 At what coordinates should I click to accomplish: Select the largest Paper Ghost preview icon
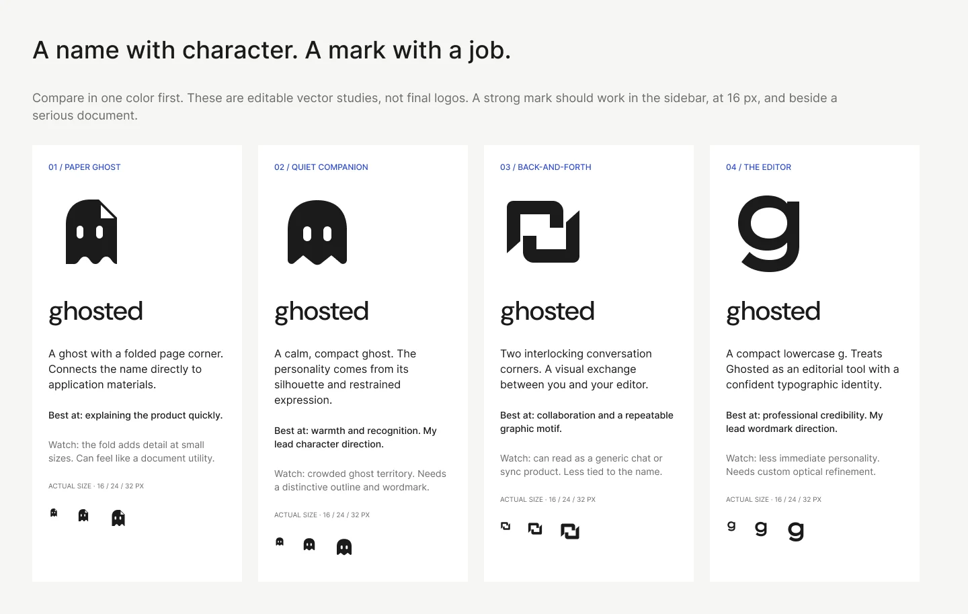tap(118, 518)
